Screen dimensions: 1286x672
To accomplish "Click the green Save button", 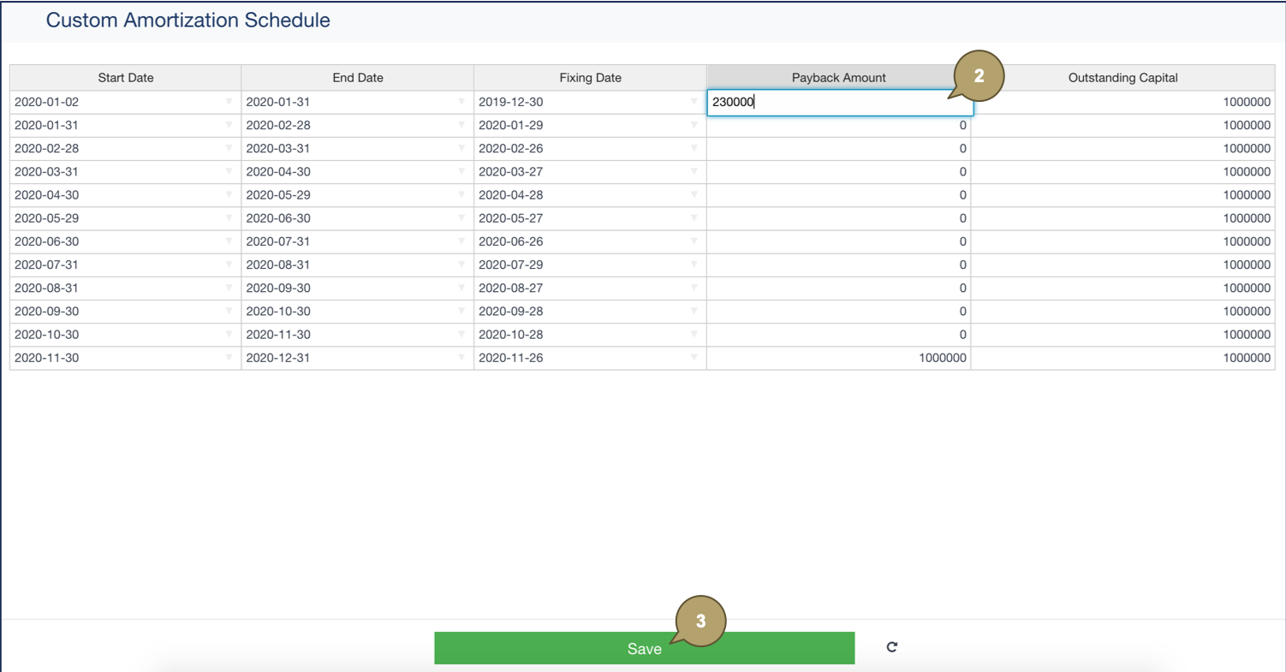I will coord(644,648).
